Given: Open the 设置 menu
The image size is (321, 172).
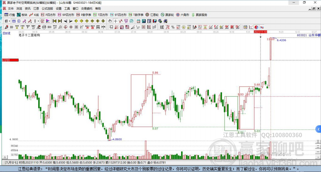Looking at the screenshot, I should [59, 8].
